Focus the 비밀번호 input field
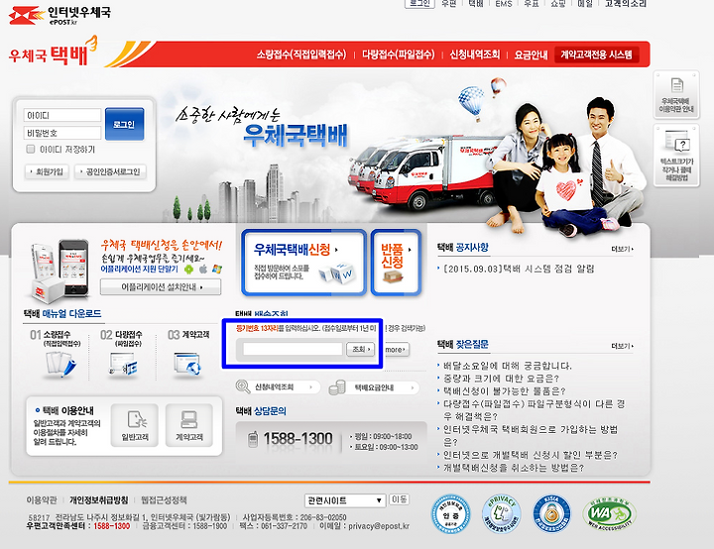Image resolution: width=714 pixels, height=549 pixels. tap(61, 133)
